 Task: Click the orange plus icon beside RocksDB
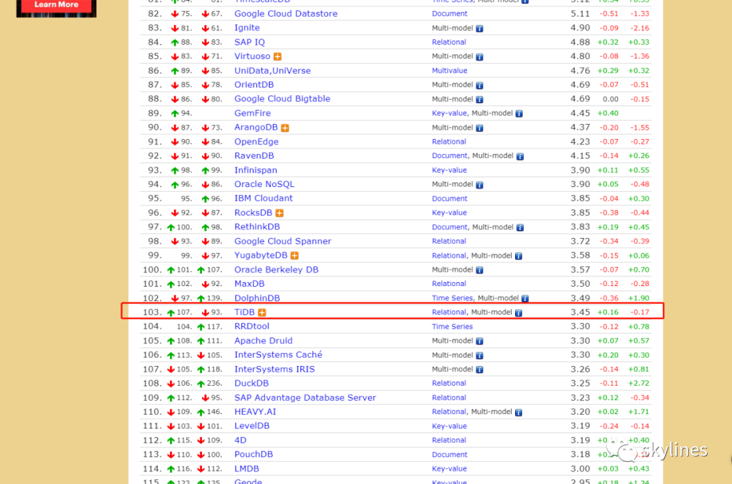279,213
